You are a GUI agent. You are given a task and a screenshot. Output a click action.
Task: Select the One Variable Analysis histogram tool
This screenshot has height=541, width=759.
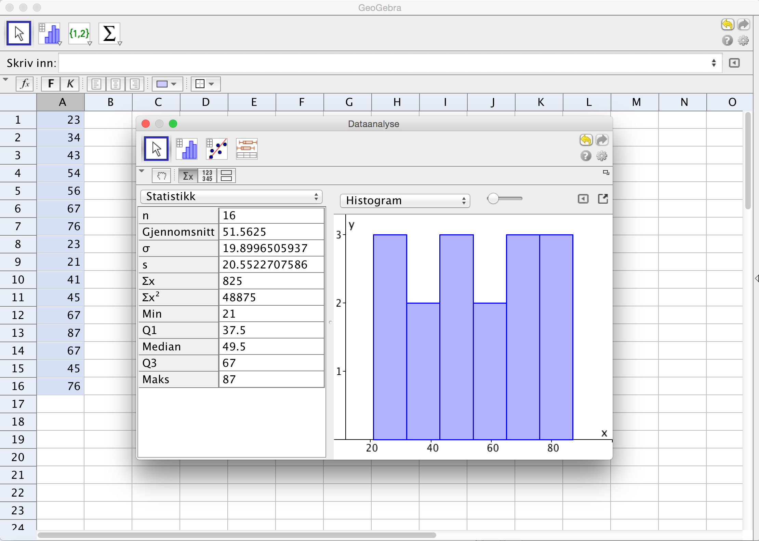click(x=50, y=33)
